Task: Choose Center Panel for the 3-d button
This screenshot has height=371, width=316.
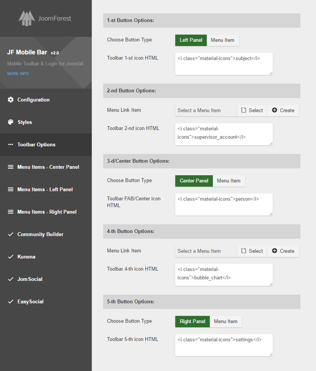Action: point(194,181)
